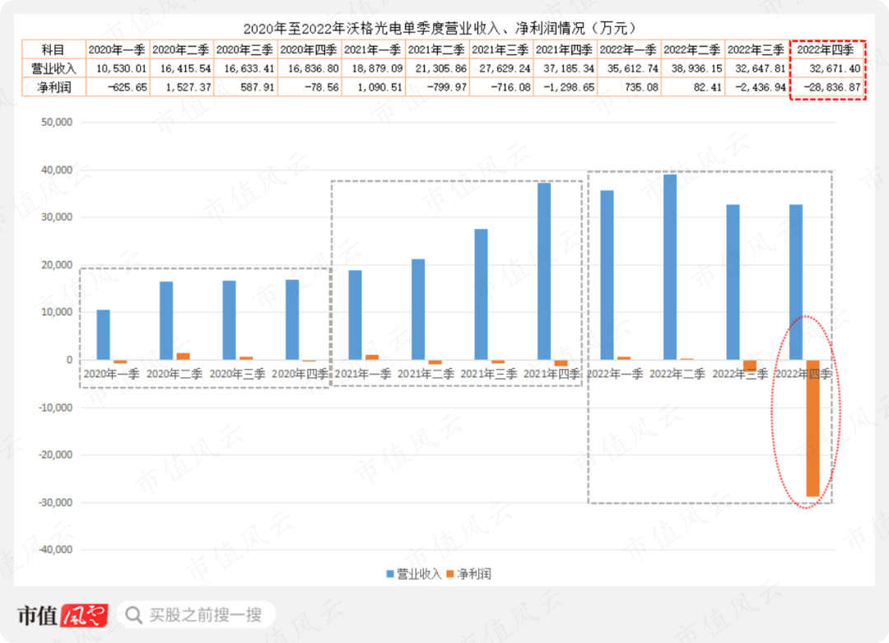This screenshot has width=889, height=643.
Task: Click net profit cell 1,090.51
Action: click(373, 86)
